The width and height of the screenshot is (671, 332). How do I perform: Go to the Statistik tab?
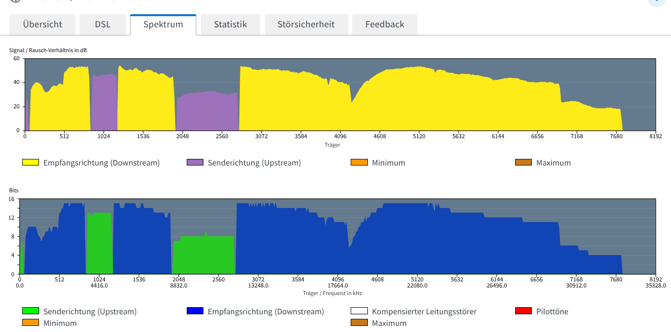tap(230, 24)
